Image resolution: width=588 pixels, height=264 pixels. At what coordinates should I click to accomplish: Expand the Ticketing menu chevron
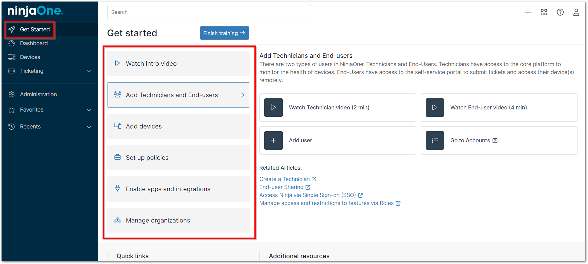pyautogui.click(x=89, y=71)
